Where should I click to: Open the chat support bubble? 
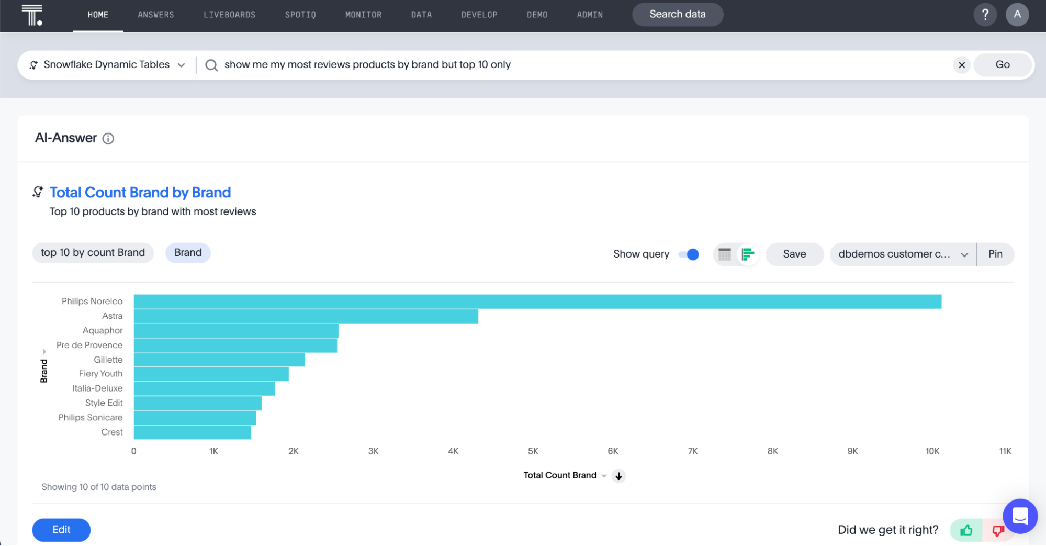pos(1020,516)
